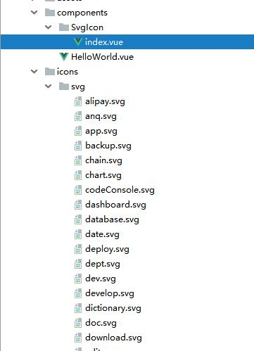This screenshot has width=254, height=351.
Task: Select the icons folder name
Action: (68, 72)
